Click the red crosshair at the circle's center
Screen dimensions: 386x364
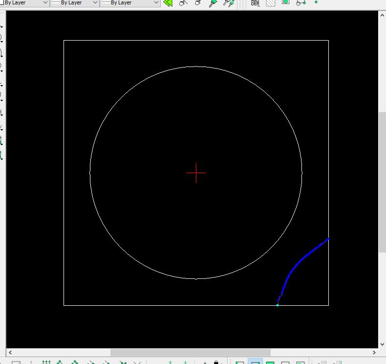coord(196,173)
